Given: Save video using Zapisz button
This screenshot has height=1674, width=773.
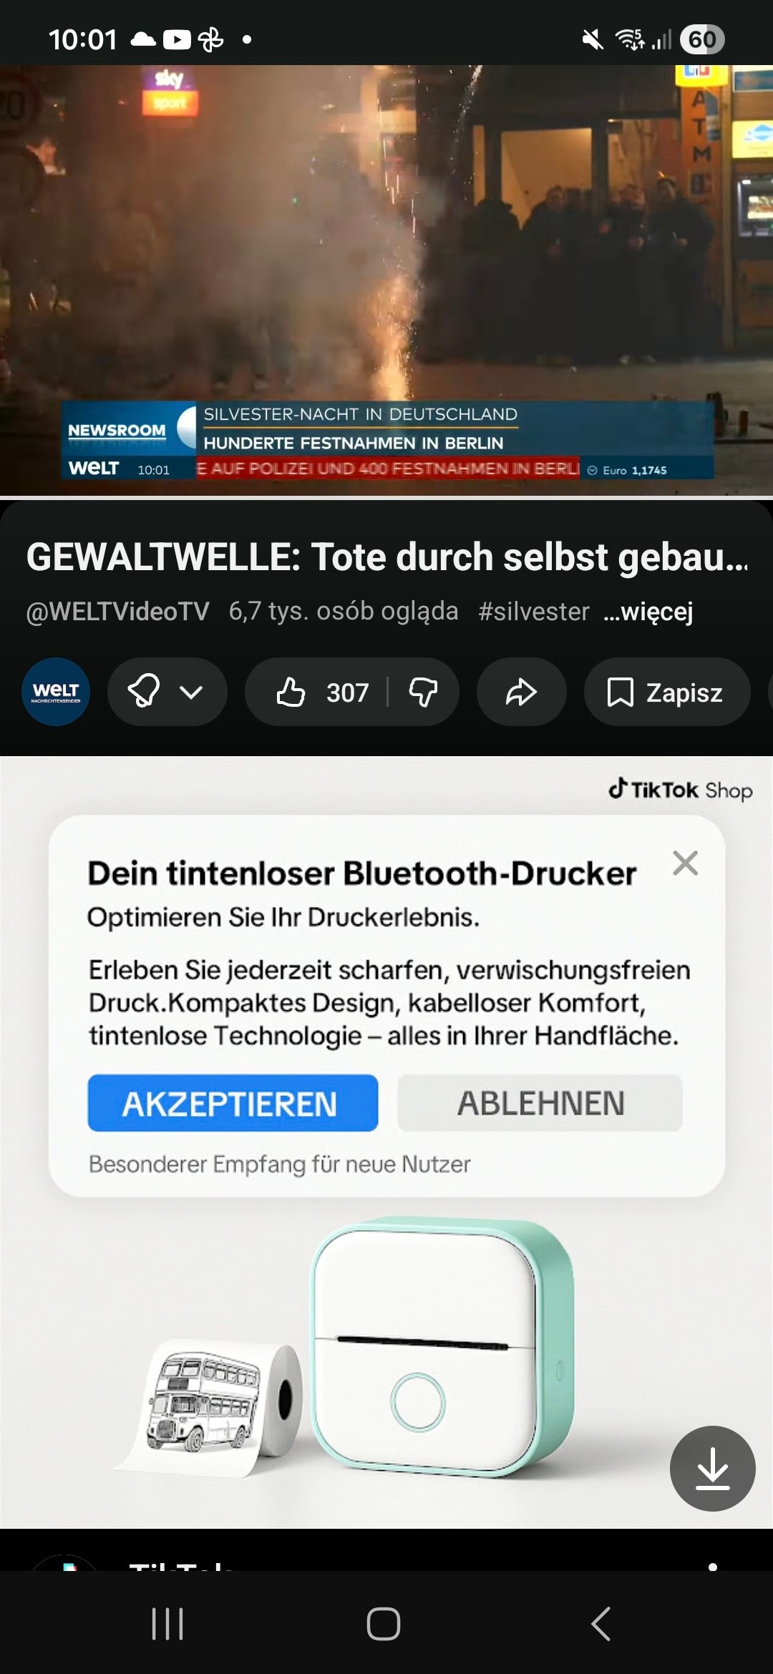Looking at the screenshot, I should tap(666, 692).
